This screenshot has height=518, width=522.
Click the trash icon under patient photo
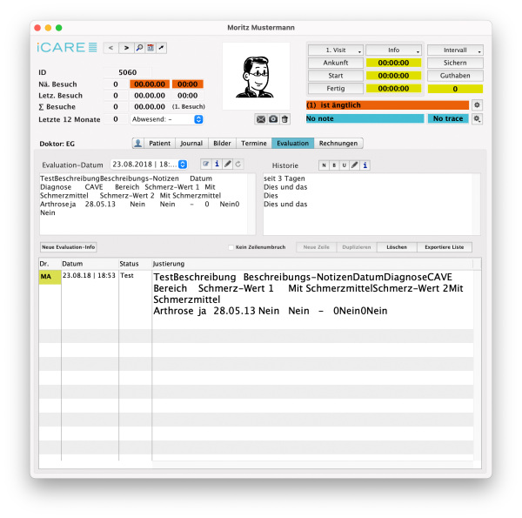284,118
